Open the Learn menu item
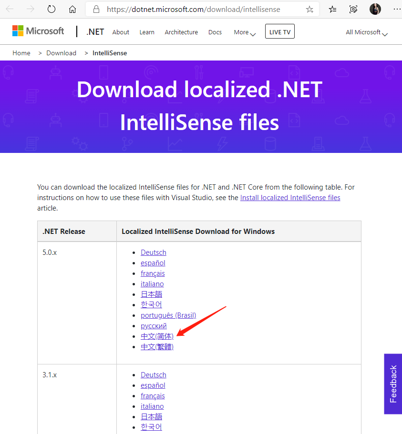 [147, 32]
